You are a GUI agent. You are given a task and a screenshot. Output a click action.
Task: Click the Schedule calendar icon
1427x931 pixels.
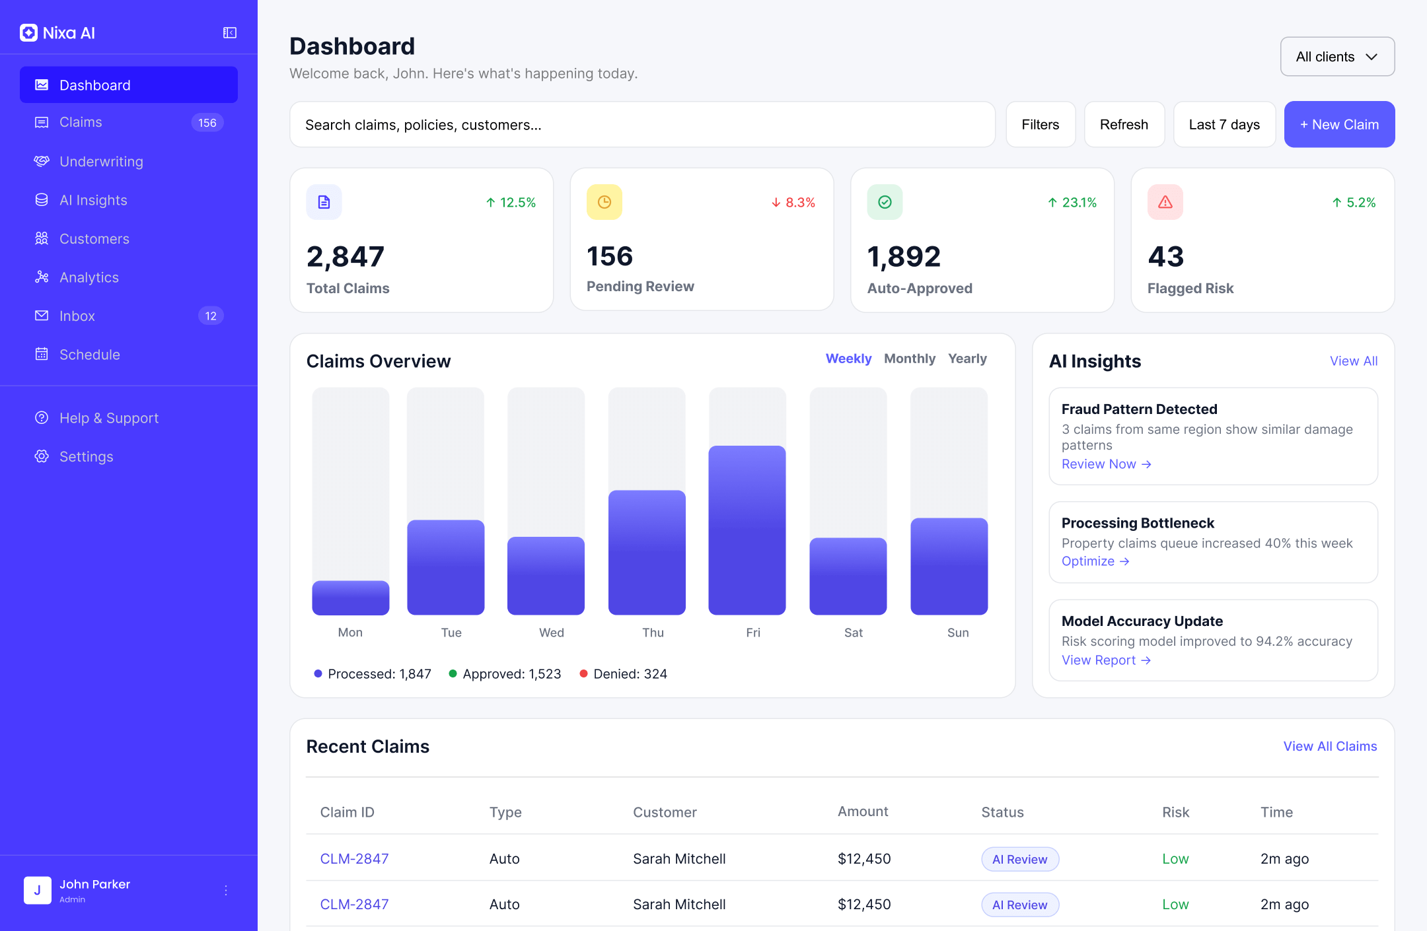point(42,355)
